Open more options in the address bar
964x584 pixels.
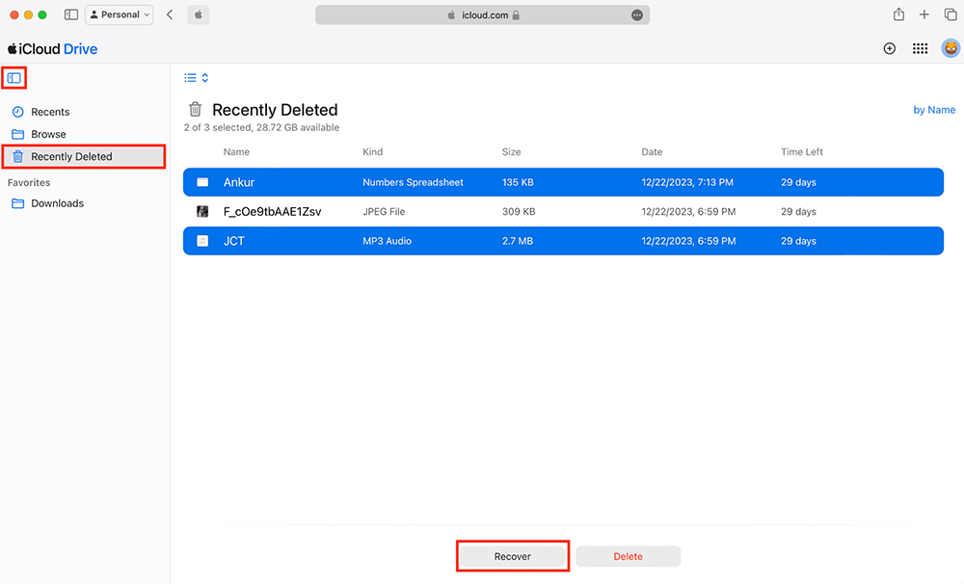coord(635,14)
